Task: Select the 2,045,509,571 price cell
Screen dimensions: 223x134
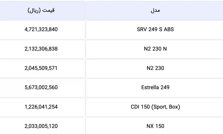Action: coord(42,68)
